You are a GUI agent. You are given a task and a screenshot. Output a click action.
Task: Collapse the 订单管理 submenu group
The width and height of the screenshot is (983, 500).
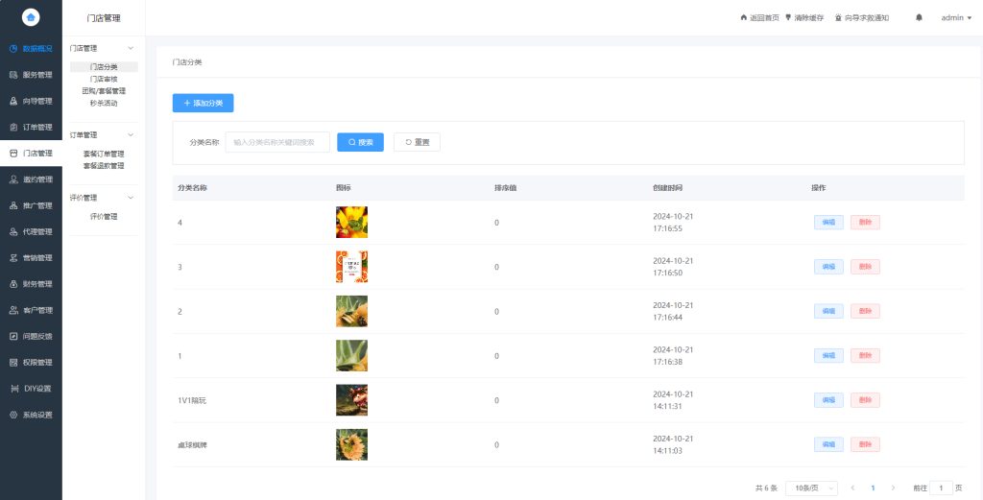click(x=131, y=135)
